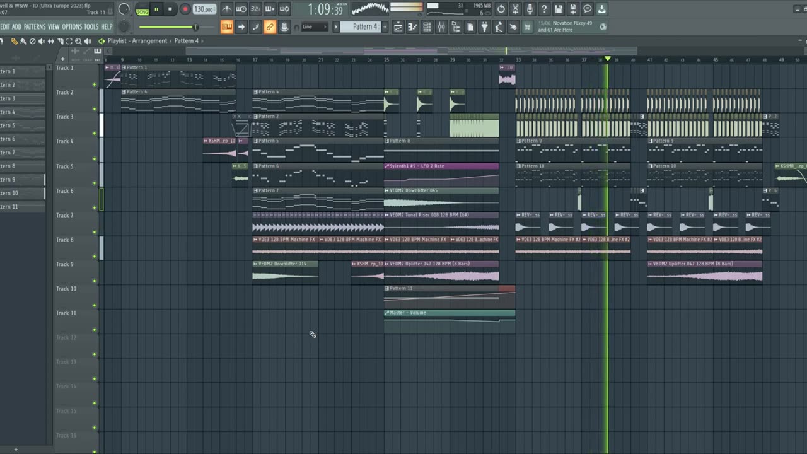The height and width of the screenshot is (454, 807).
Task: Open the TOOLS menu
Action: pos(91,26)
